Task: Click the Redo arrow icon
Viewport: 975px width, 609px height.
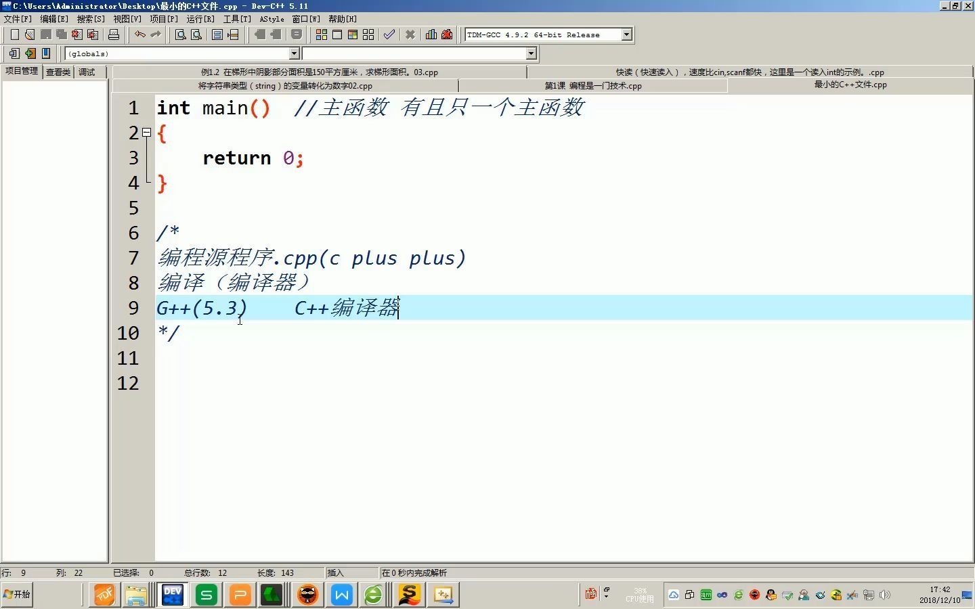Action: coord(156,35)
